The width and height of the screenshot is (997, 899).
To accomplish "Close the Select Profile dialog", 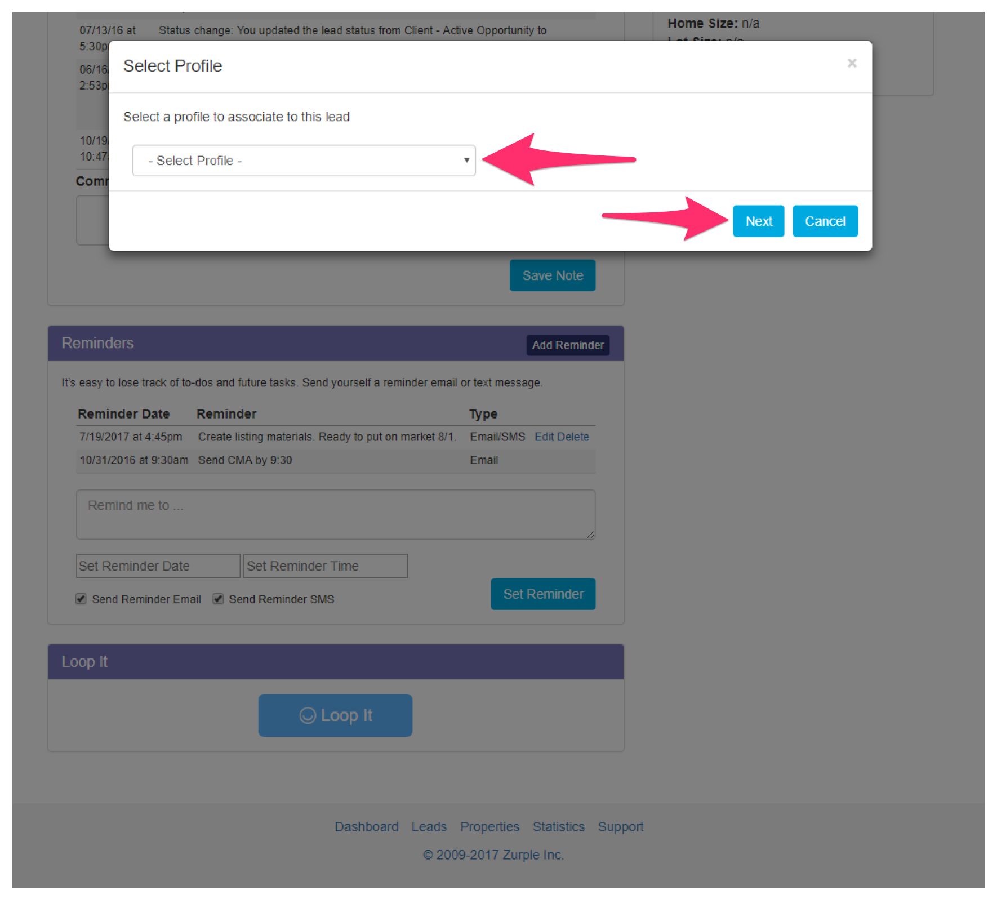I will [852, 63].
